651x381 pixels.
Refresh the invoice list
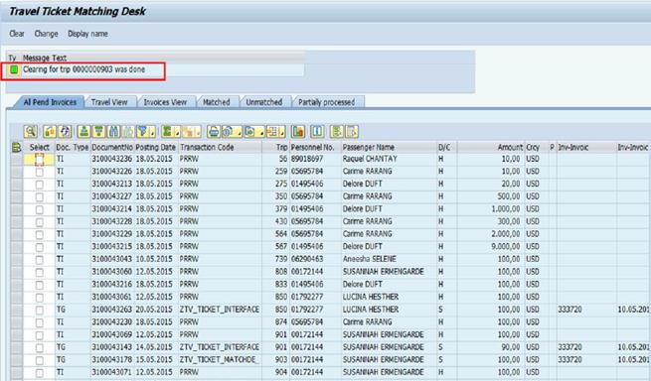tap(65, 131)
